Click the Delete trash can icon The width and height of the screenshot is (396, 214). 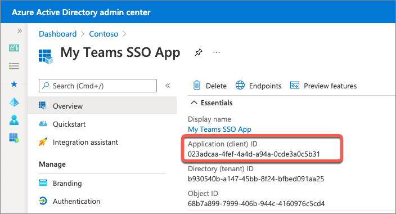click(197, 85)
